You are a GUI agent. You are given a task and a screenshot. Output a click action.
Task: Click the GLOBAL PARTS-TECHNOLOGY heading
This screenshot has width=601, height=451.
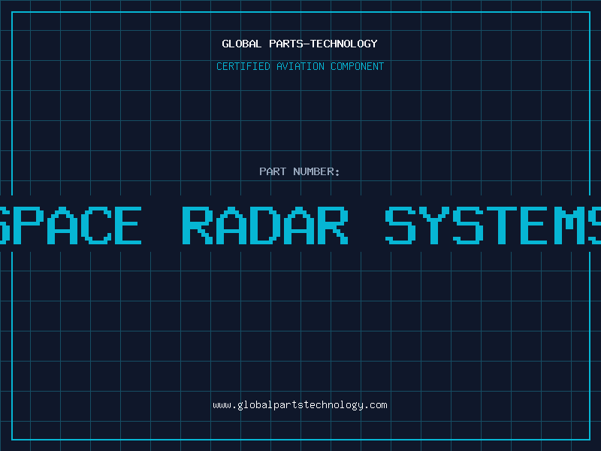(x=300, y=44)
